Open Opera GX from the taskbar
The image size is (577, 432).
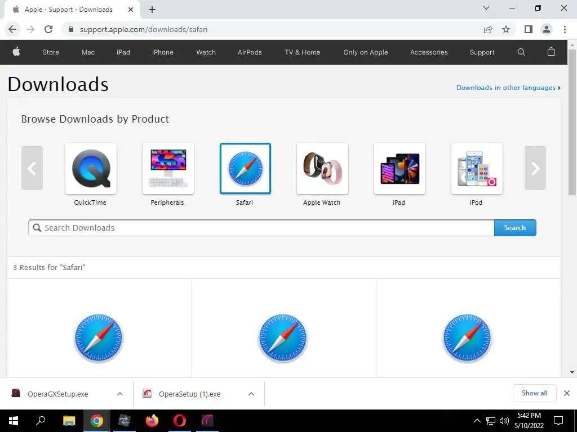coord(207,421)
